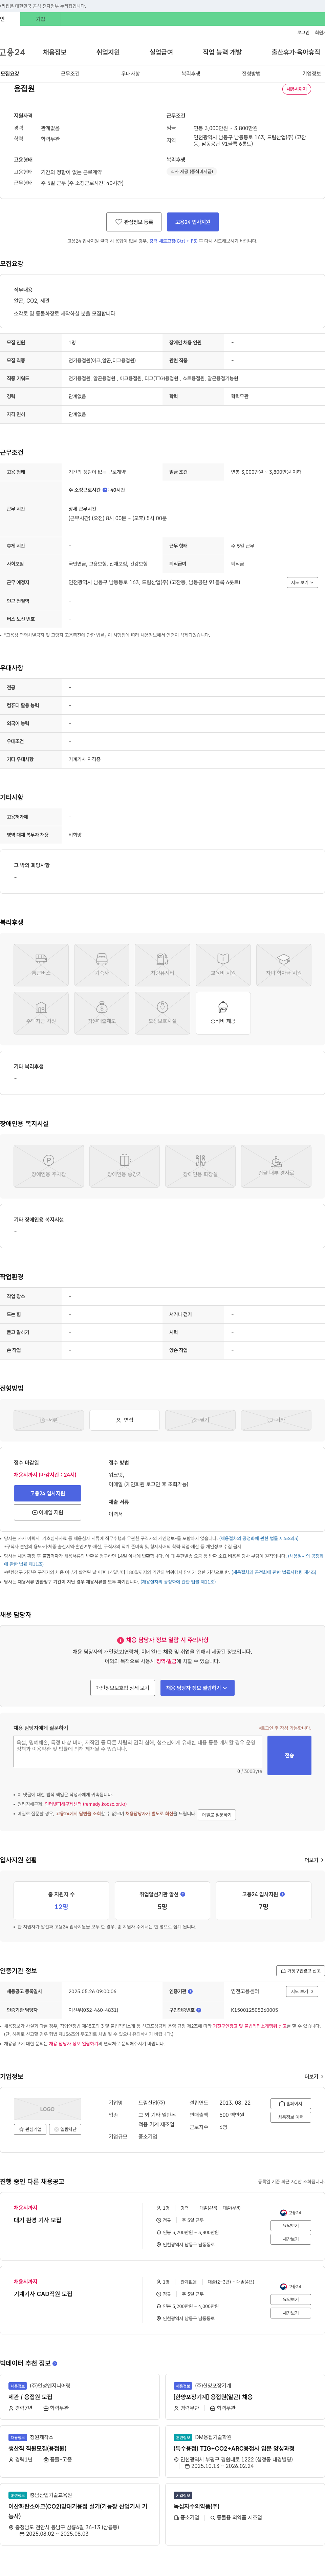
Task: Apply via 고용24 입사지원 in 접수 마감일 box
Action: pos(47,1493)
